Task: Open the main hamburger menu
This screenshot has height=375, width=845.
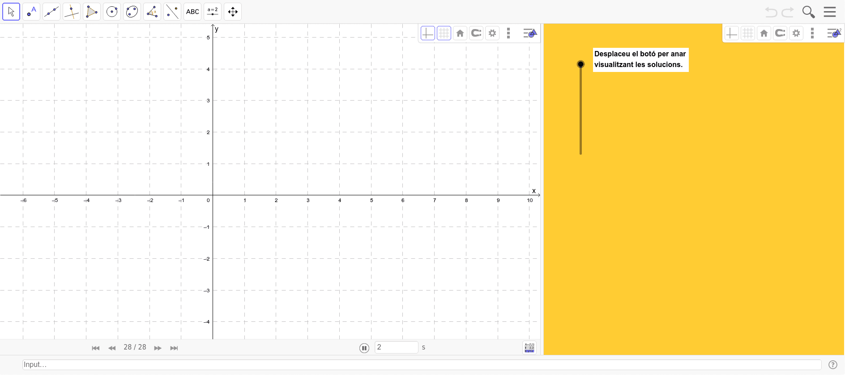Action: pos(830,12)
